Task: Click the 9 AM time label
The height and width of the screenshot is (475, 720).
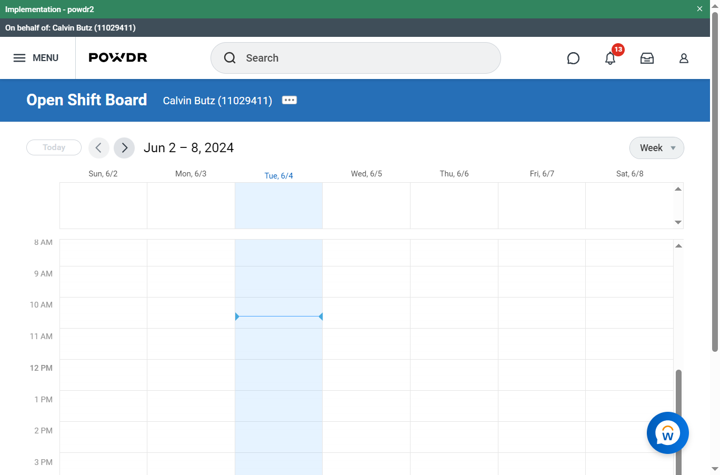Action: (43, 274)
